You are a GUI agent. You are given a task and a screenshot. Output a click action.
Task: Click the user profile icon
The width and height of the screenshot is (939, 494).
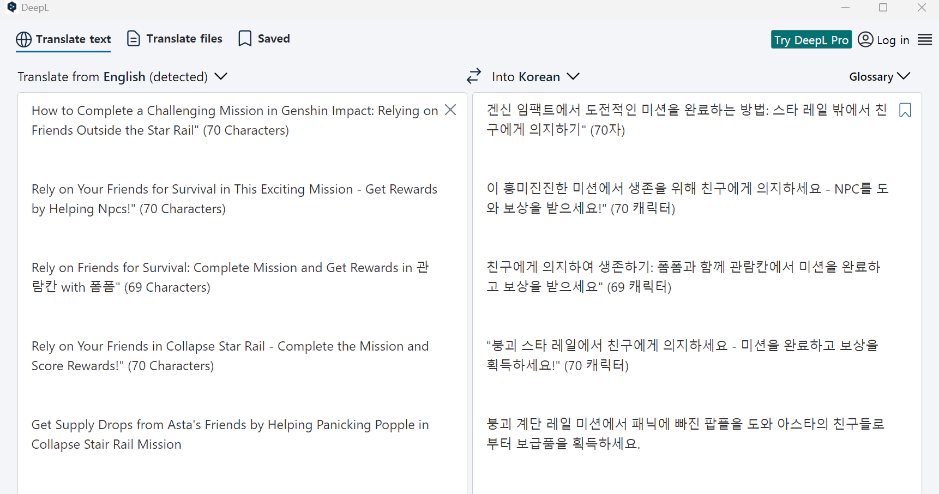pyautogui.click(x=865, y=39)
